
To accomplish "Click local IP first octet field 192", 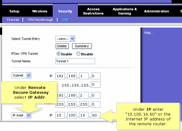I will click(60, 76).
